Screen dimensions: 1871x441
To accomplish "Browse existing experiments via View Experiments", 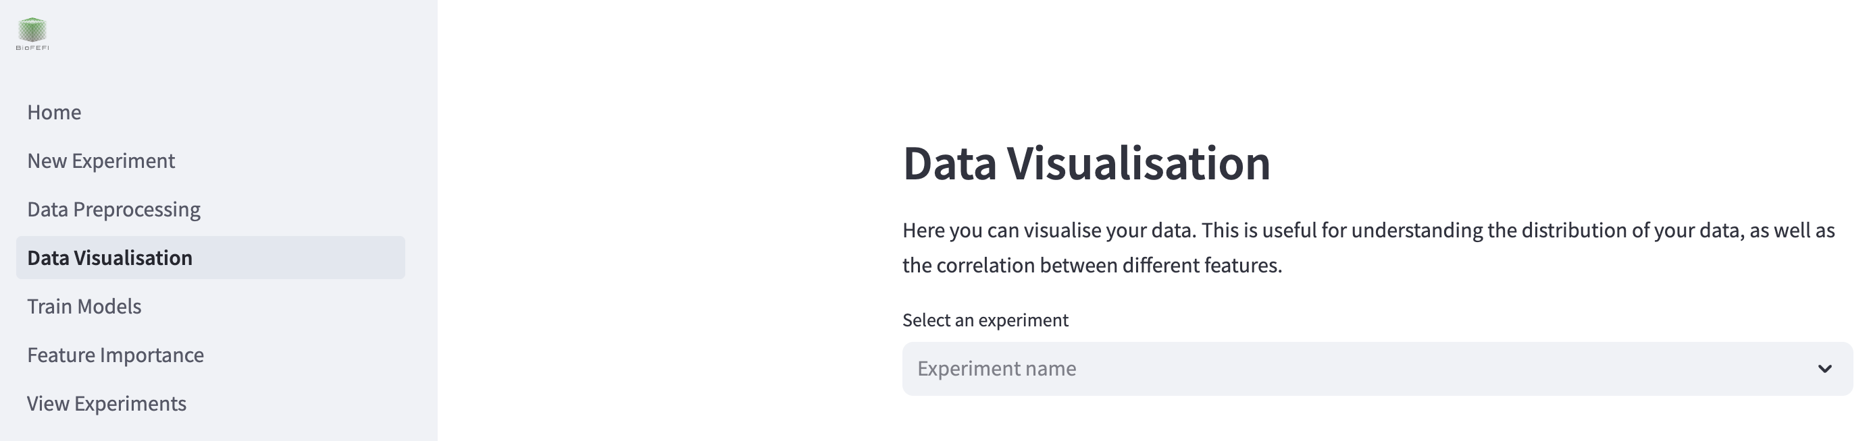I will (x=106, y=403).
